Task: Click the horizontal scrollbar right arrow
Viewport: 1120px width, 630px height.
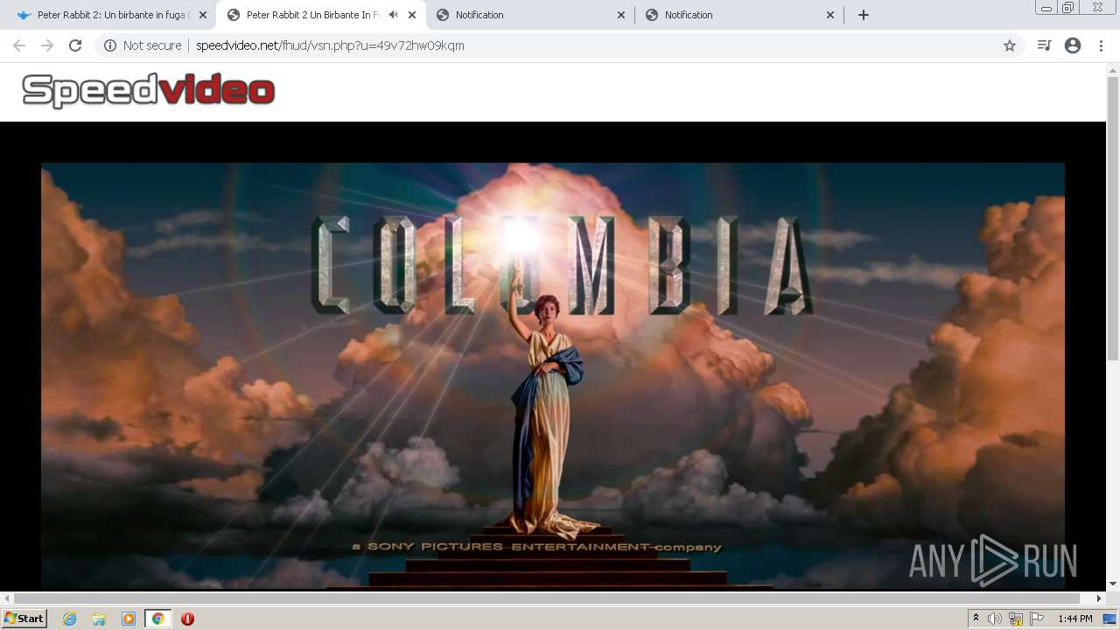Action: coord(1099,598)
